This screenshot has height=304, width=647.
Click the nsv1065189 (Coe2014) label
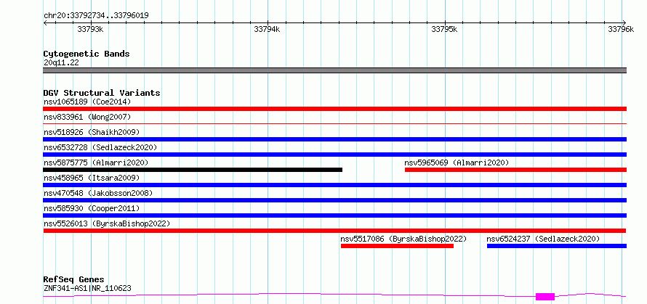pos(87,102)
